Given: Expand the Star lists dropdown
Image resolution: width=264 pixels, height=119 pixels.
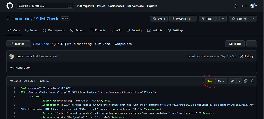Looking at the screenshot, I should [x=253, y=19].
